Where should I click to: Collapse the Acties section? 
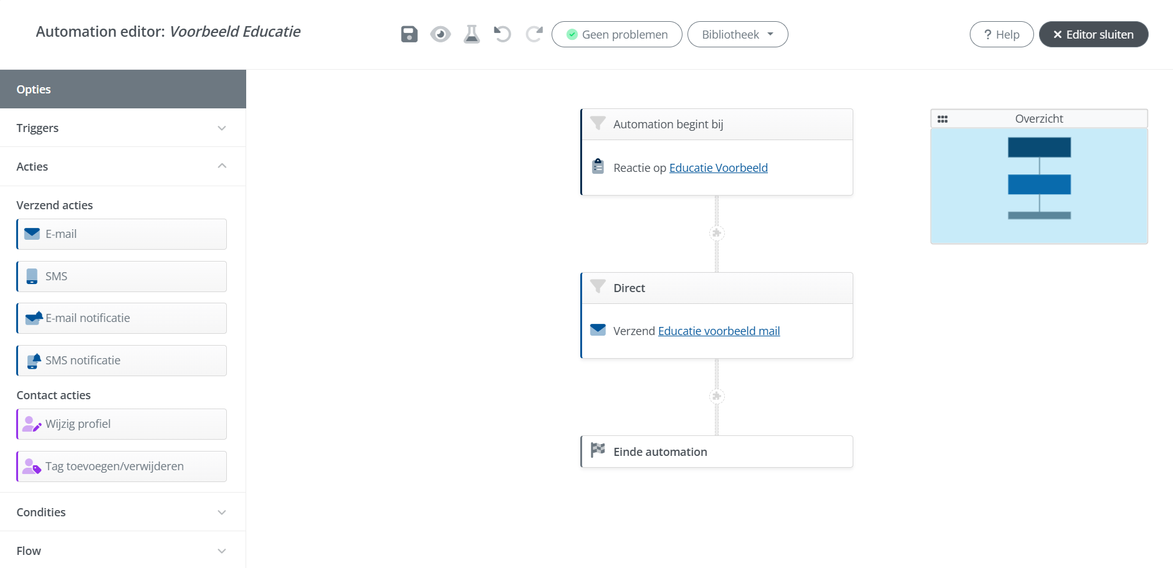click(123, 166)
